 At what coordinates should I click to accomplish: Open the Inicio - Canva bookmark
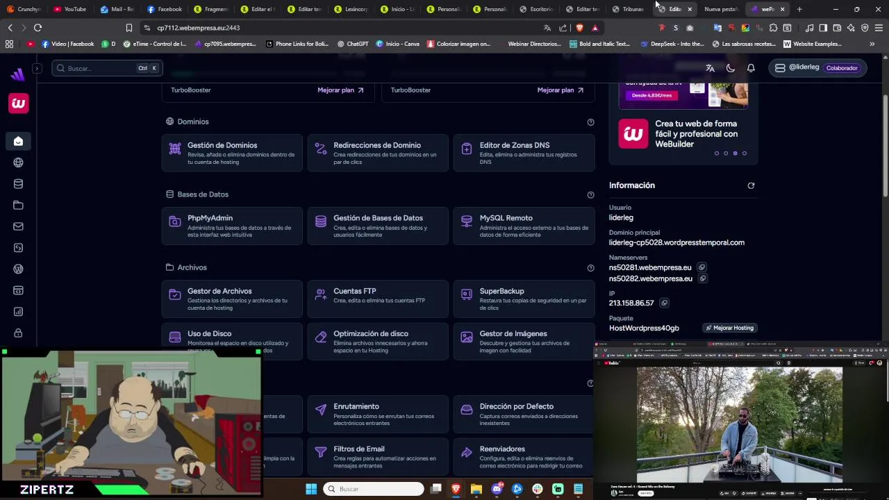[x=397, y=44]
